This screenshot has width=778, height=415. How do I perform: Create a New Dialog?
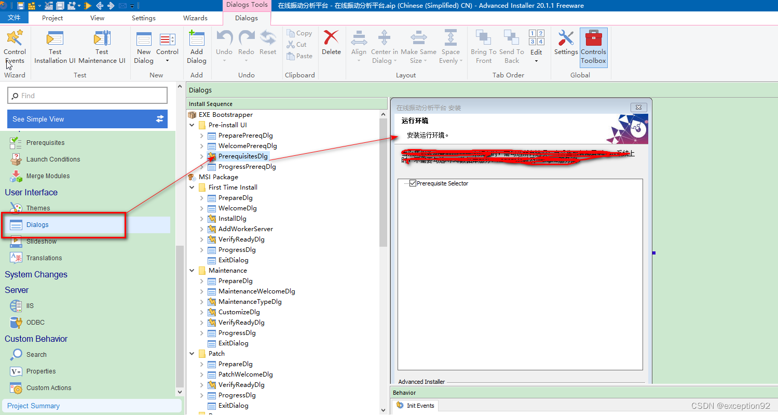[x=144, y=47]
